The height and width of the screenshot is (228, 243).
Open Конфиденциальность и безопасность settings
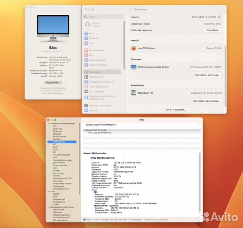99,98
